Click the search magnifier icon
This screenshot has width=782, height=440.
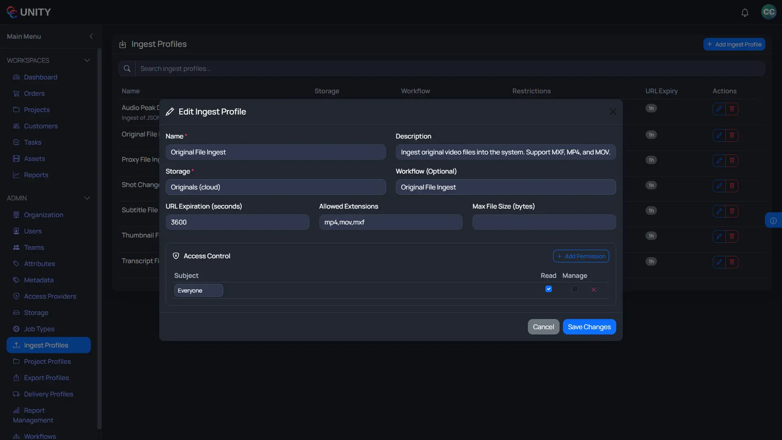[x=127, y=68]
